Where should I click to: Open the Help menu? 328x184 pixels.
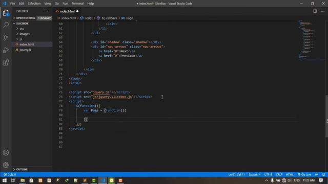90,4
